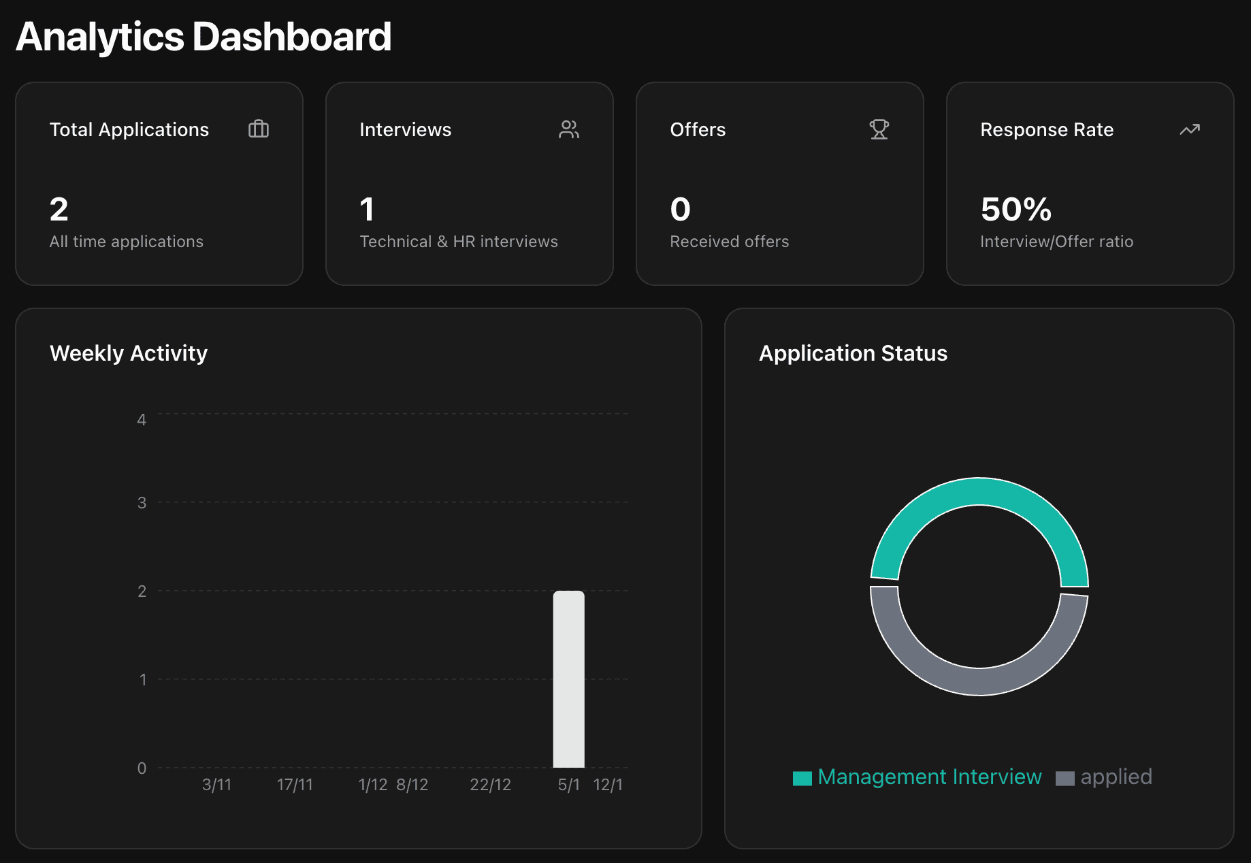
Task: Open the Offers card details
Action: 779,184
